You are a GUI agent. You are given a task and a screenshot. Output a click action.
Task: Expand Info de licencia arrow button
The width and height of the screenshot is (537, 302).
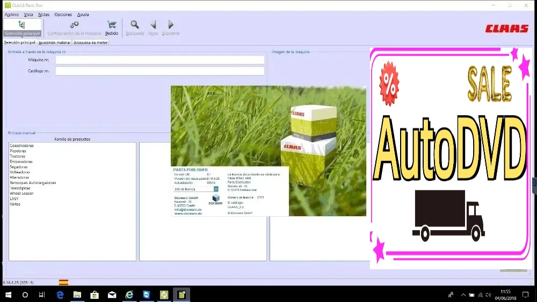pyautogui.click(x=216, y=189)
